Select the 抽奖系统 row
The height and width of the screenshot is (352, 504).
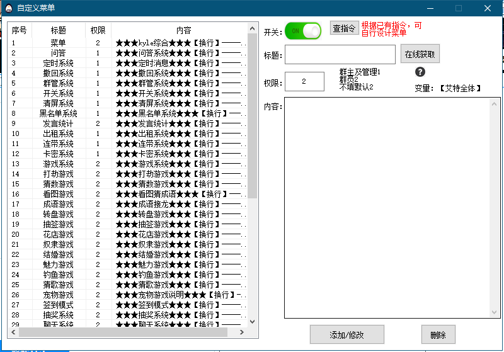(128, 315)
